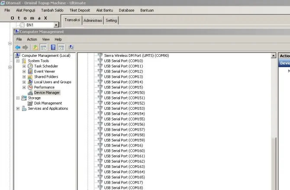Click the Storage icon in tree
The height and width of the screenshot is (190, 290).
coord(24,98)
